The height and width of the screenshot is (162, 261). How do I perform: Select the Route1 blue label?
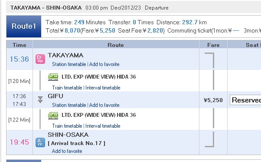click(24, 26)
